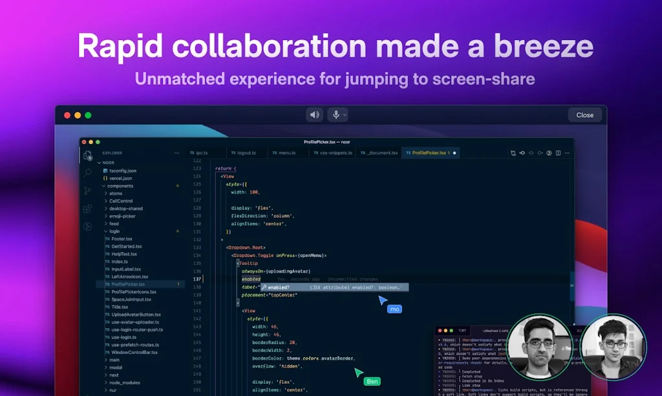Open the editor's More Actions (…) menu
This screenshot has height=396, width=662.
click(567, 153)
